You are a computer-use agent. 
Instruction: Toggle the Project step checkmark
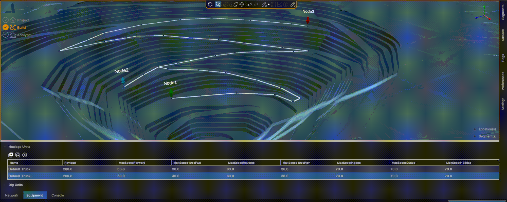[x=6, y=20]
